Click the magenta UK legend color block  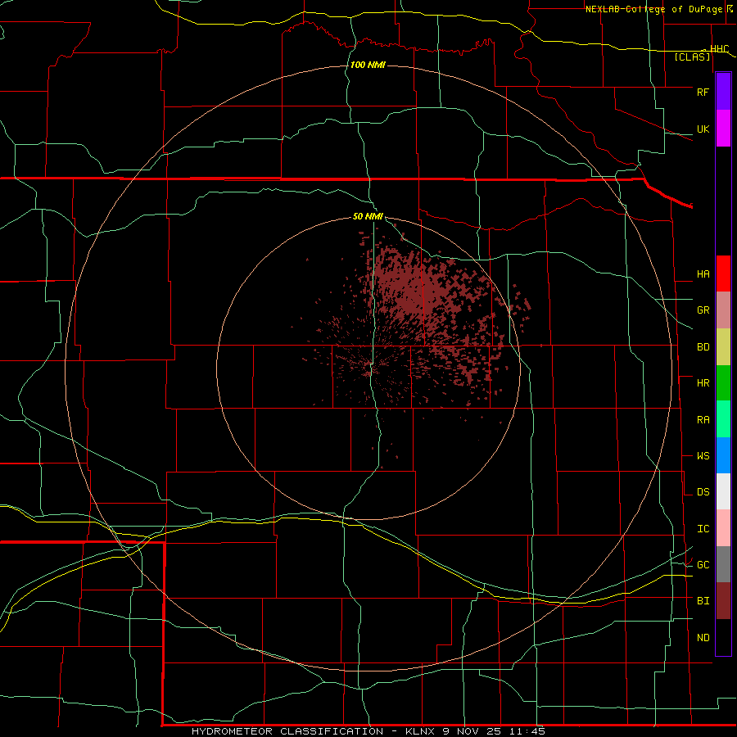pyautogui.click(x=723, y=129)
